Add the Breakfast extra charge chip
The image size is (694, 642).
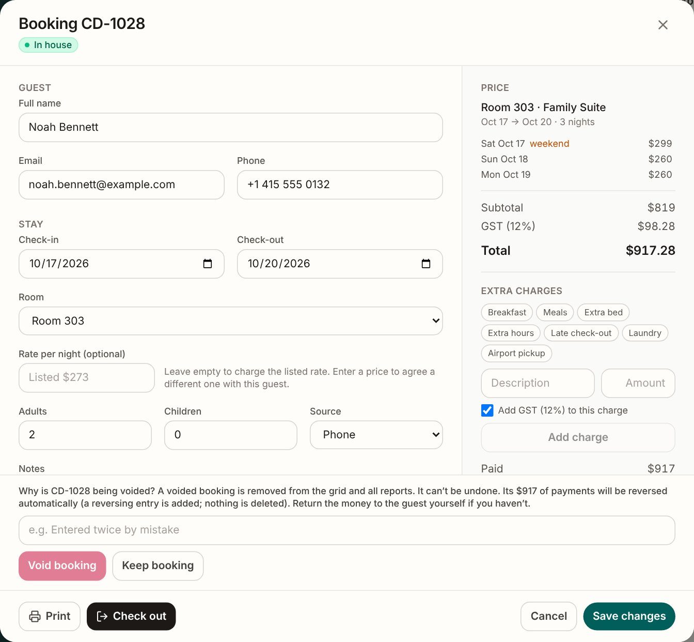(507, 312)
